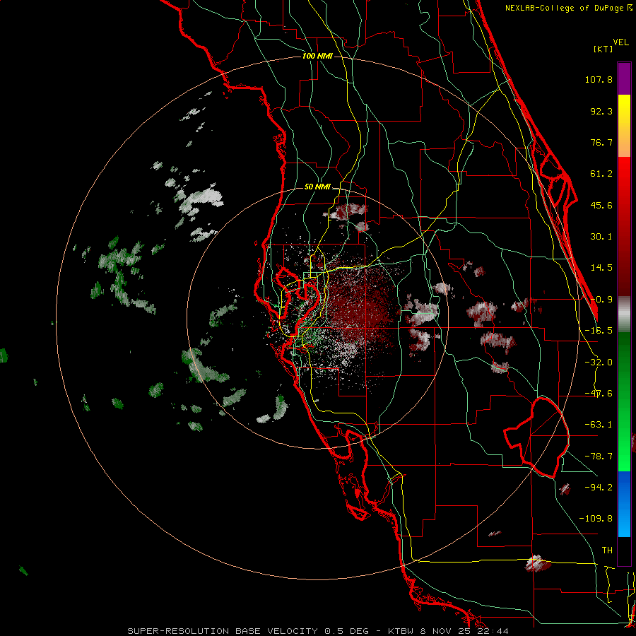Select the 61.2 velocity scale value

pyautogui.click(x=601, y=174)
